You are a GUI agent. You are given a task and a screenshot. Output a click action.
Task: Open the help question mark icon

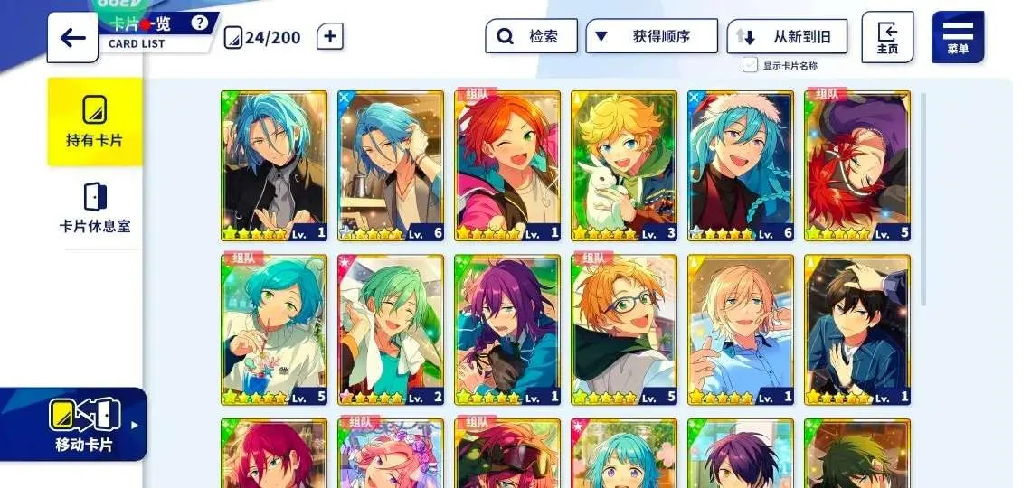click(200, 23)
